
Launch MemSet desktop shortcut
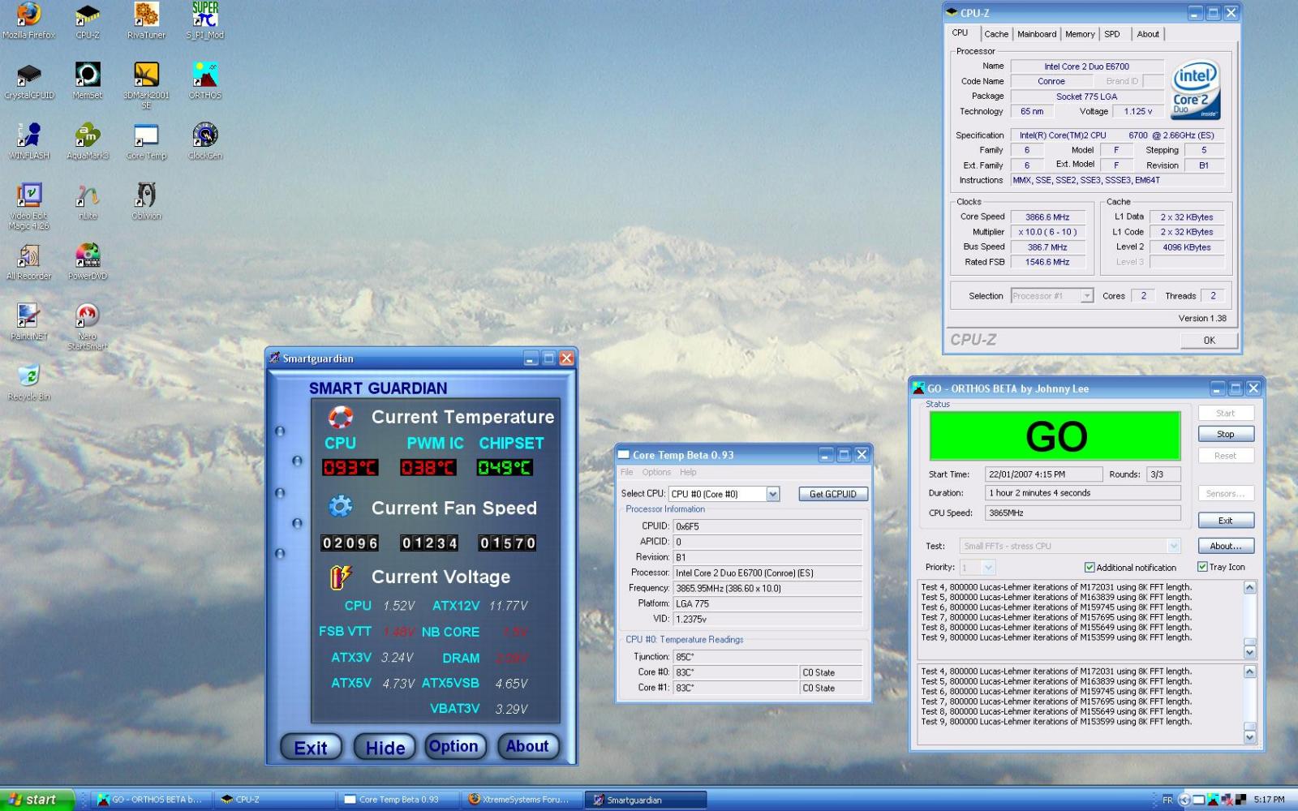pyautogui.click(x=88, y=80)
